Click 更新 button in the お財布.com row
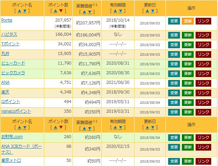Image resolution: width=218 pixels, height=166 pixels. point(188,137)
